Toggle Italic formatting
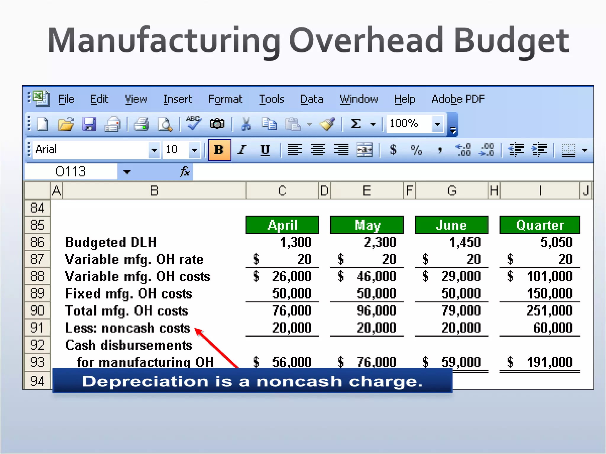606x454 pixels. point(242,150)
